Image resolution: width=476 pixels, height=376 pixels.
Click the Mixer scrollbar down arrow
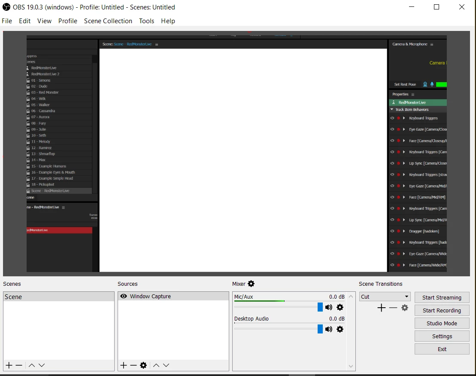pos(351,366)
